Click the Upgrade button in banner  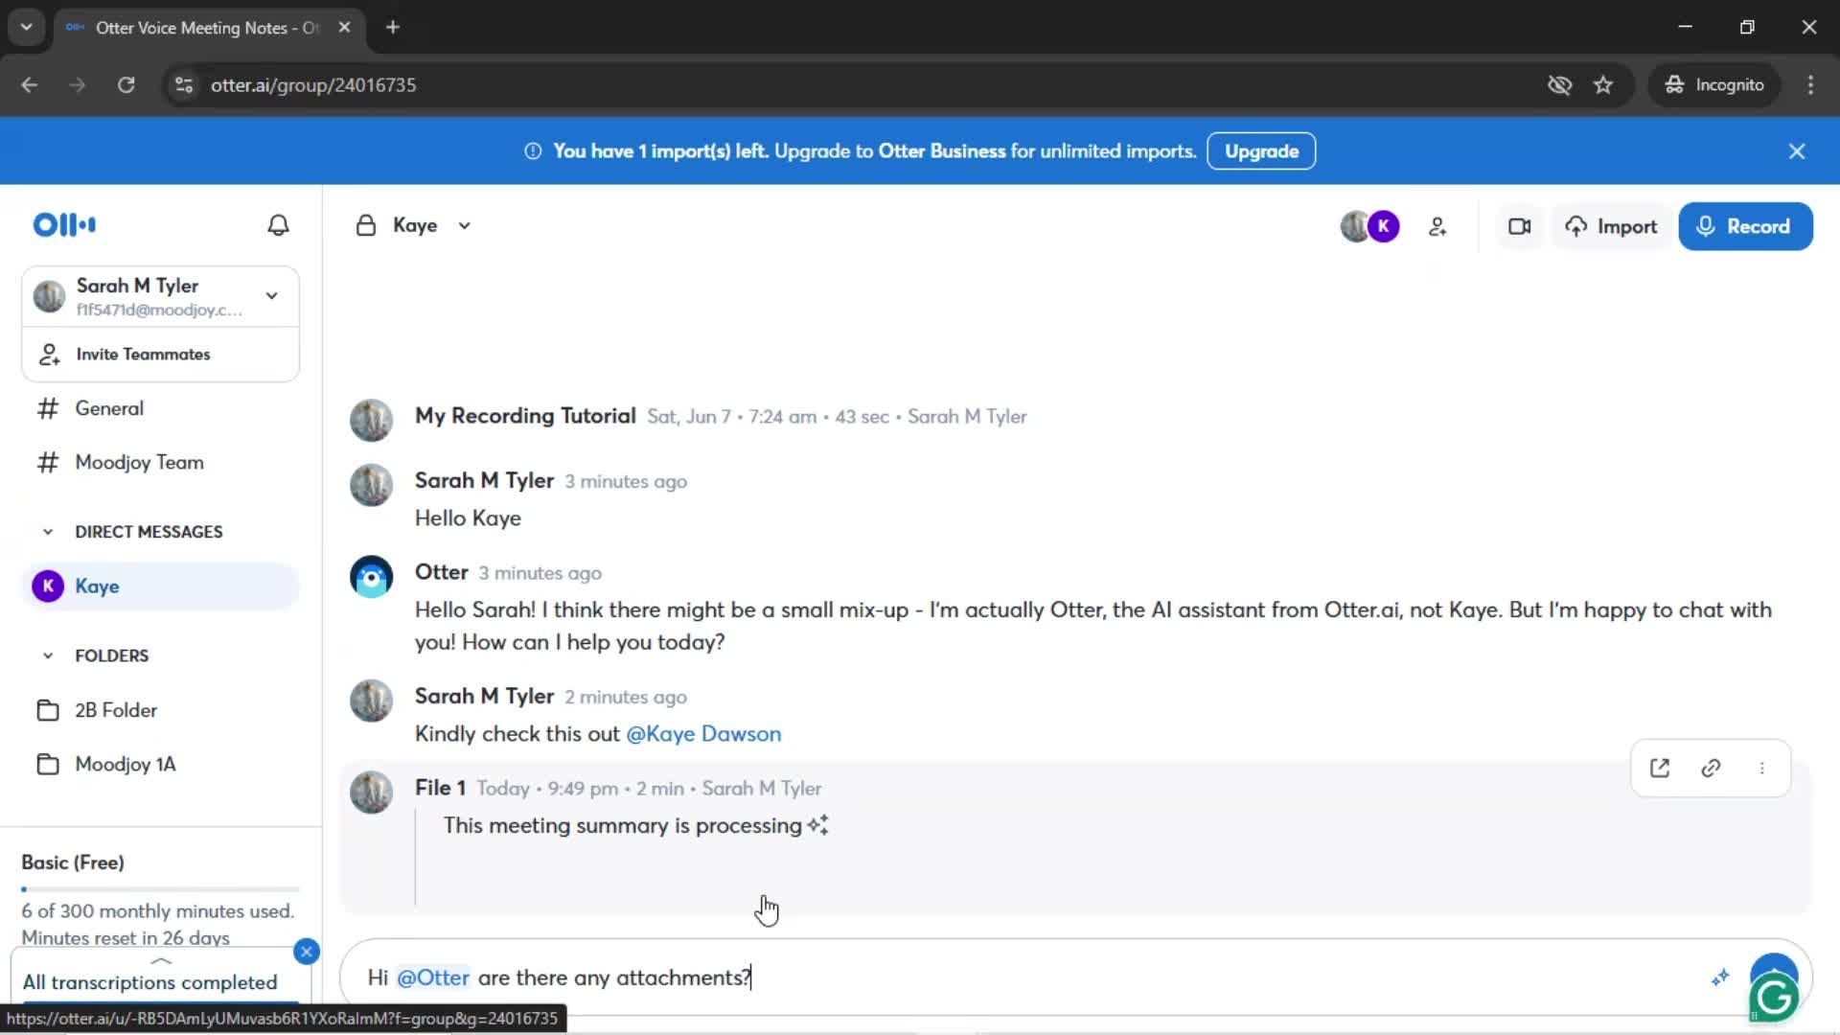tap(1261, 151)
